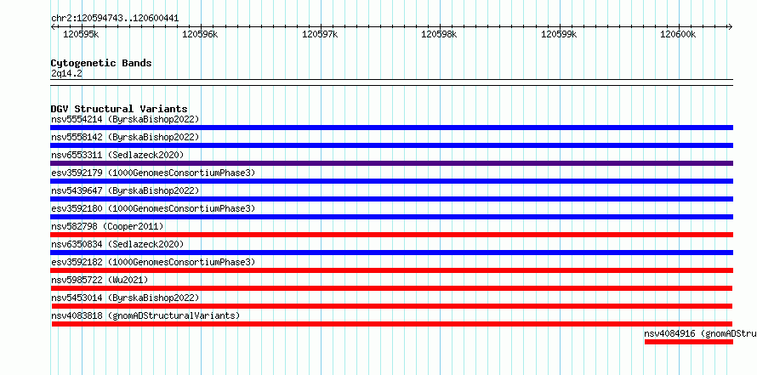757x375 pixels.
Task: Select the 2q14.2 band label
Action: click(66, 73)
